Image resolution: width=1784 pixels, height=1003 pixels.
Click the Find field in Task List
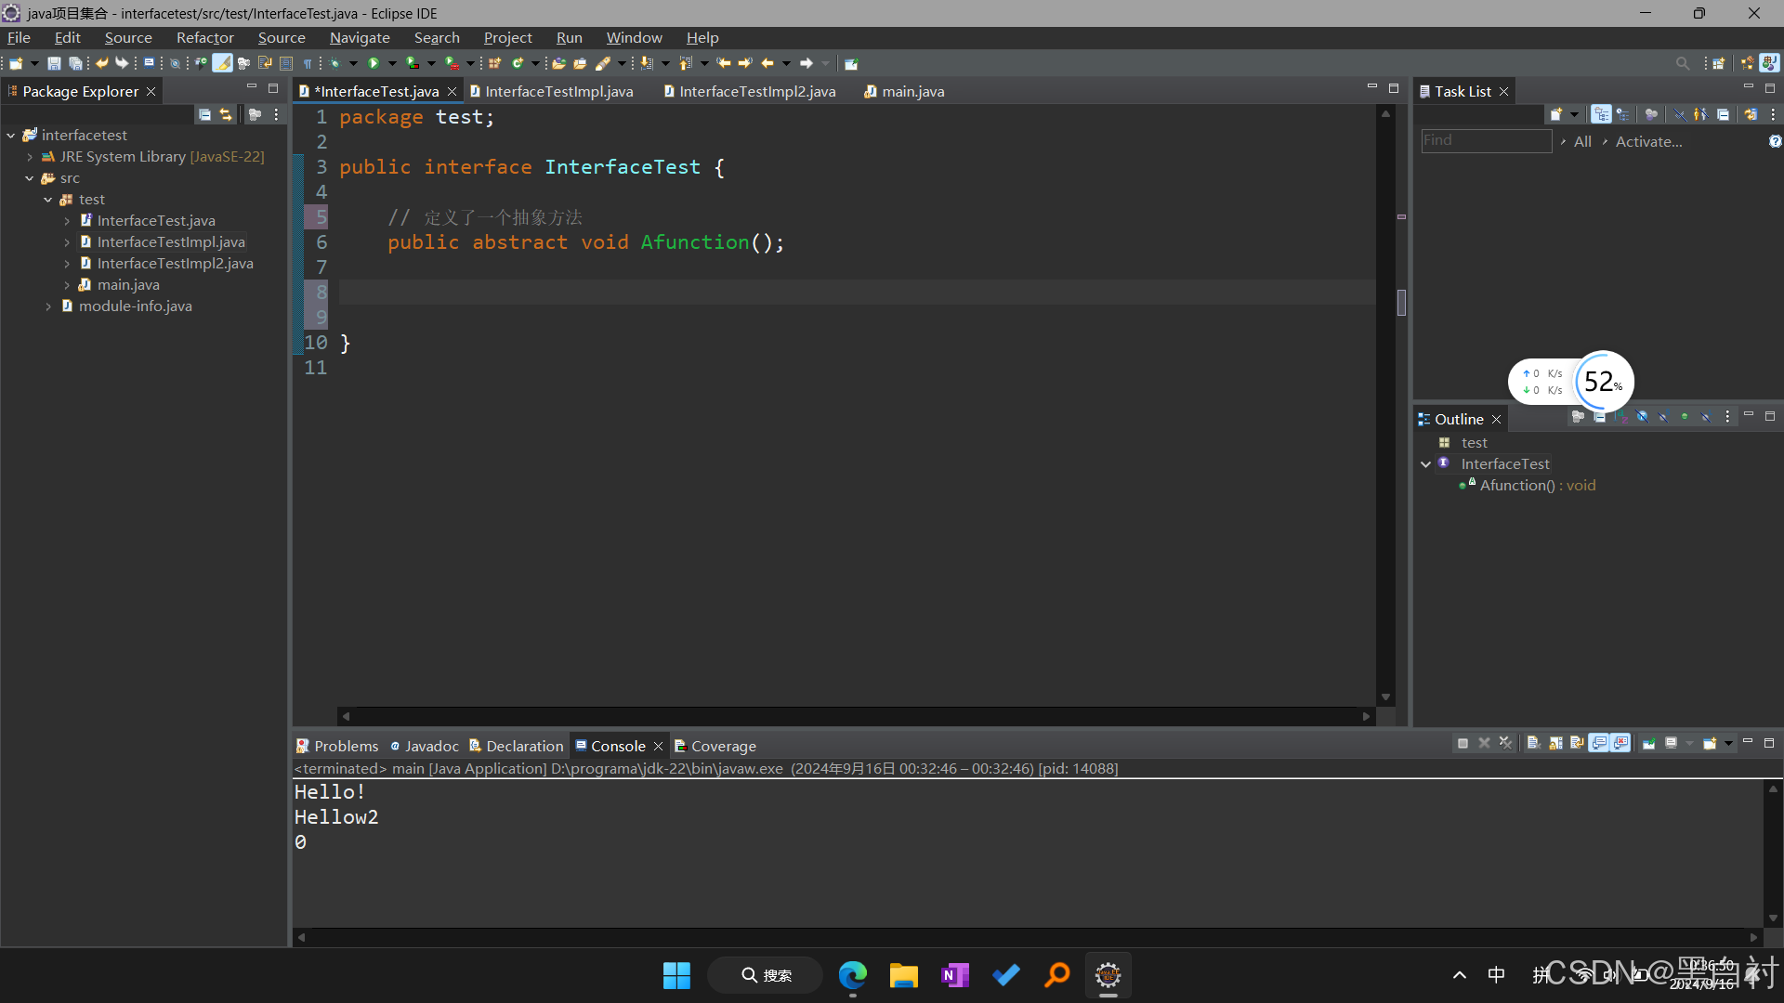[x=1486, y=140]
